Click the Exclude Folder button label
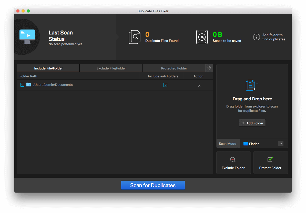Viewport: 306px width, 213px height. click(233, 168)
